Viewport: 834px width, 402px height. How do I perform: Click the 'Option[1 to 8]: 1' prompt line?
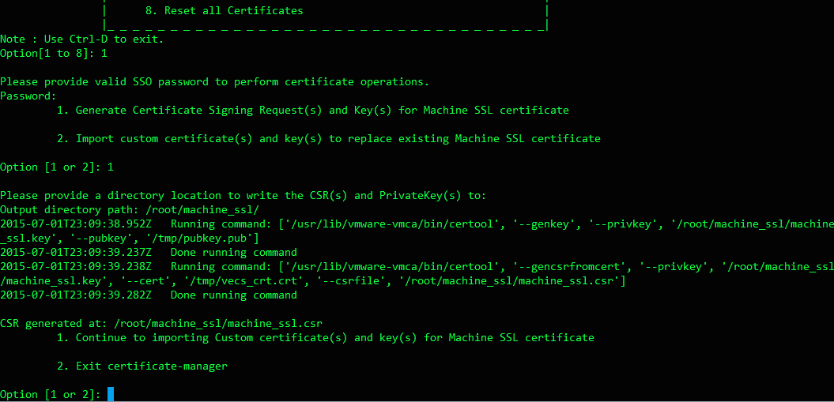[54, 53]
